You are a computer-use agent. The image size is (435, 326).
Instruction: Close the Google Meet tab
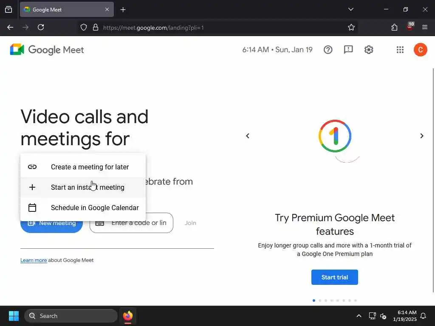click(x=107, y=10)
